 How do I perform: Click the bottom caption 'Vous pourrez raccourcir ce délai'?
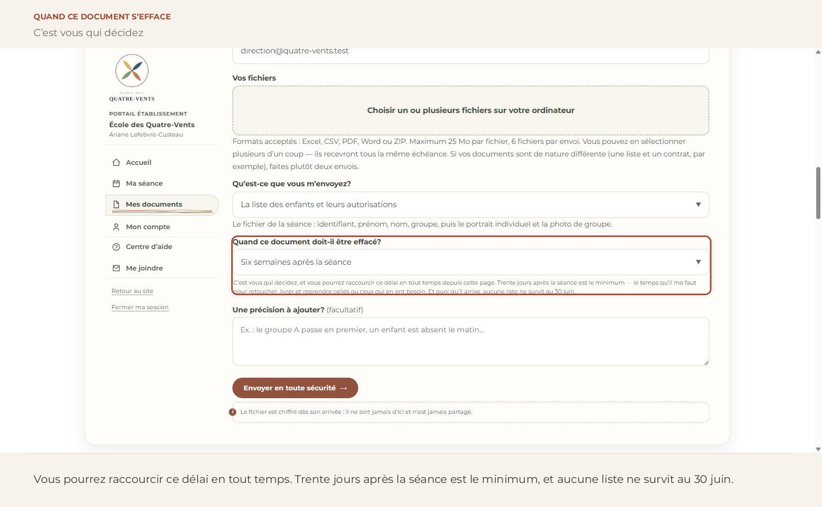[383, 479]
